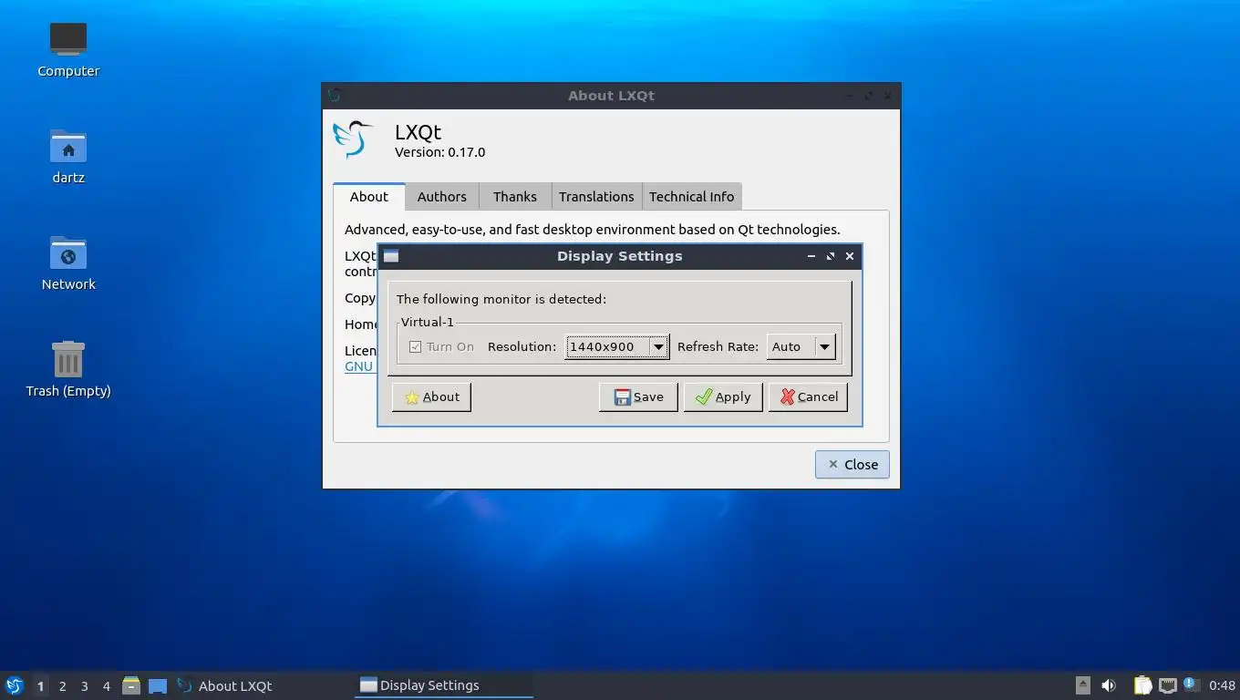Viewport: 1240px width, 700px height.
Task: Click the About button in Display Settings
Action: pyautogui.click(x=431, y=396)
